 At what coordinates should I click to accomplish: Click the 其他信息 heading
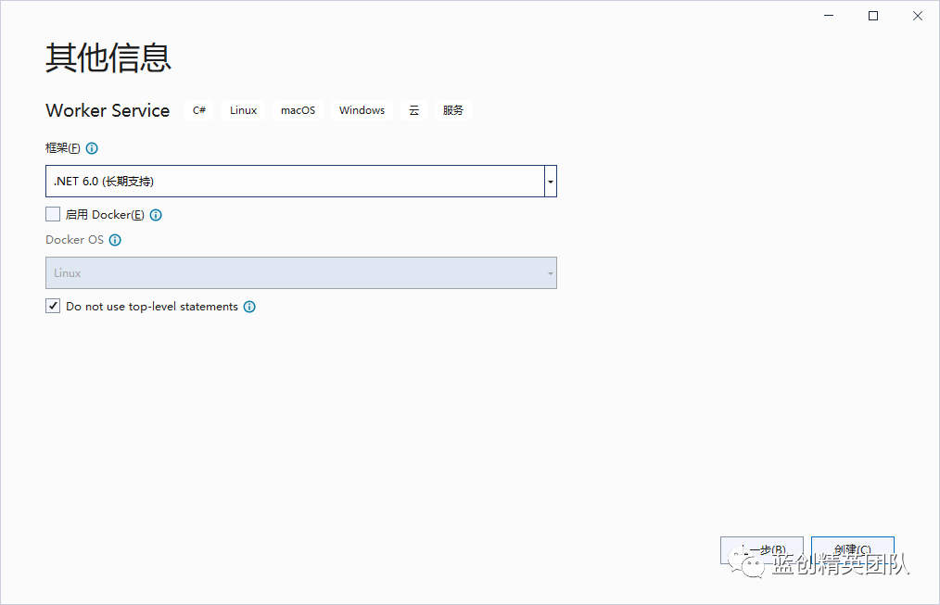tap(108, 57)
